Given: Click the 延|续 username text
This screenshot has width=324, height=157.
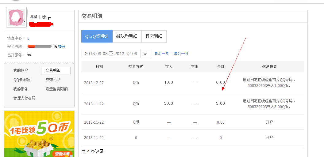Looking at the screenshot, I should [40, 17].
